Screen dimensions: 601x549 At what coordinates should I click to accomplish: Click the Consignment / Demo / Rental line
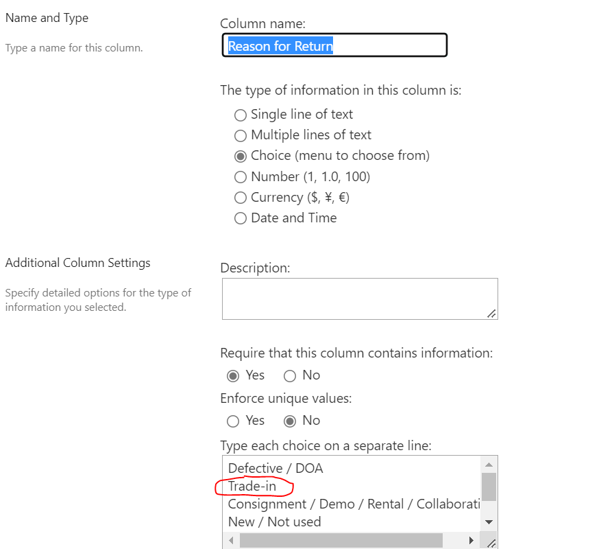pyautogui.click(x=354, y=504)
